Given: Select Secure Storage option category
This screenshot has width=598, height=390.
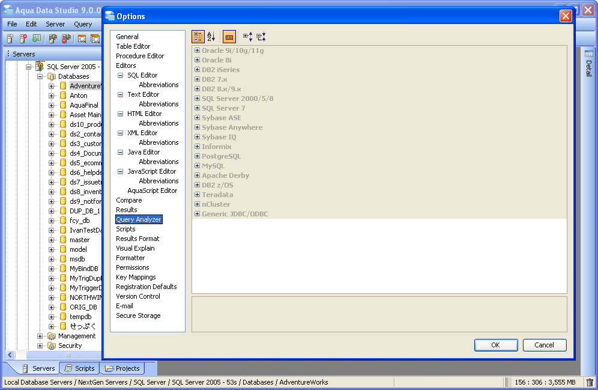Looking at the screenshot, I should 139,315.
